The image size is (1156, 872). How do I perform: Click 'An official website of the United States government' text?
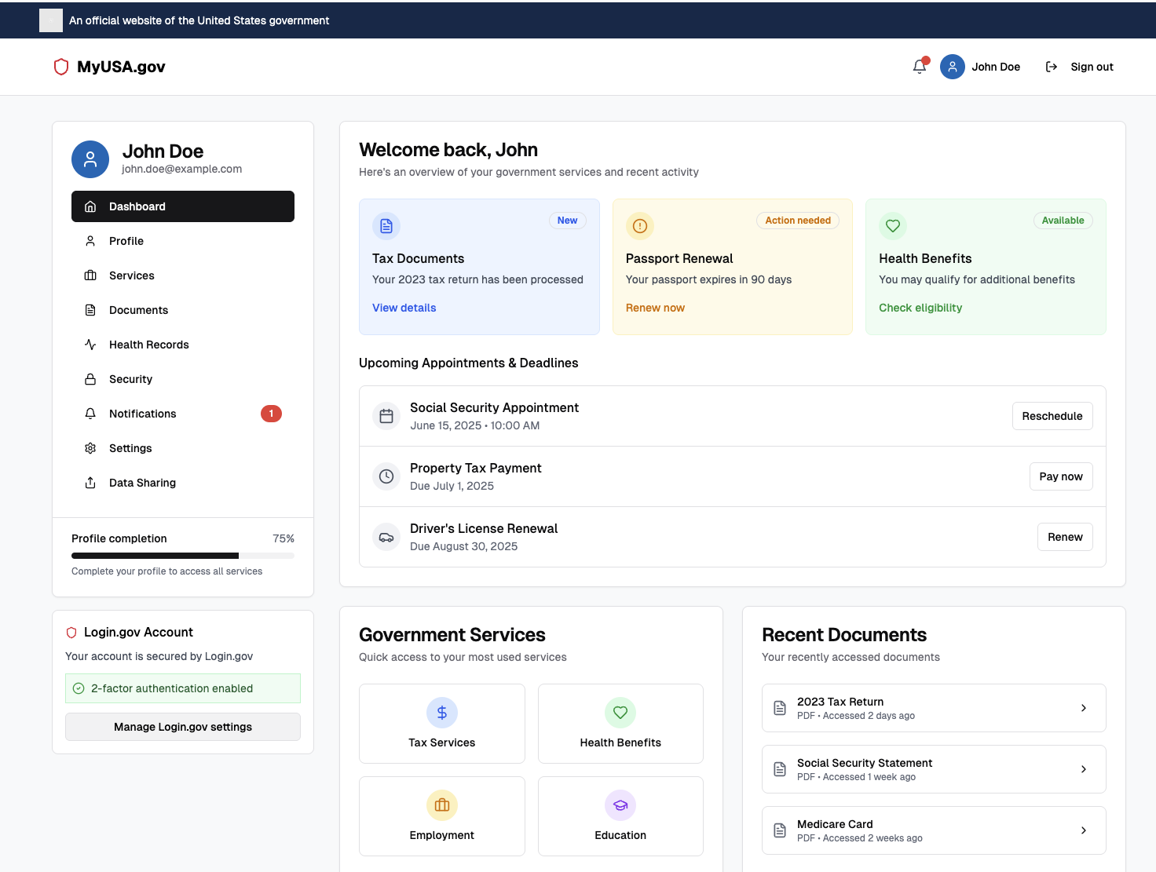click(199, 20)
